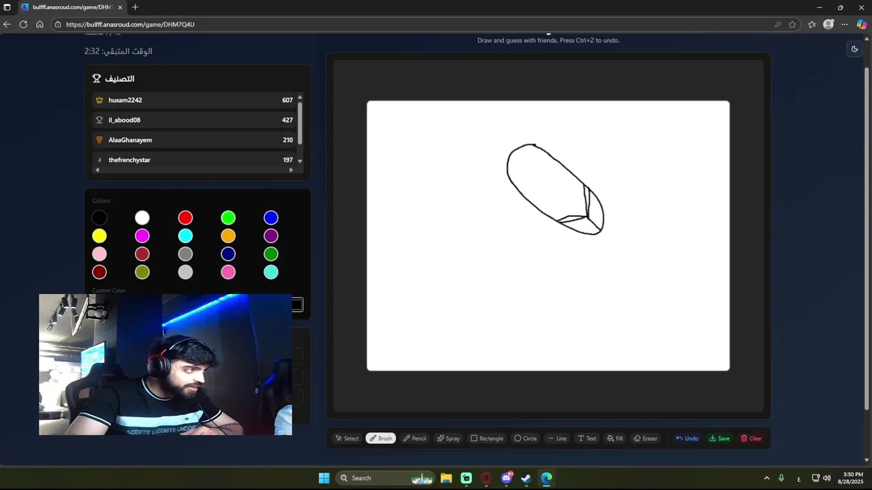The image size is (872, 490).
Task: Click the browser address bar URL
Action: [x=130, y=24]
